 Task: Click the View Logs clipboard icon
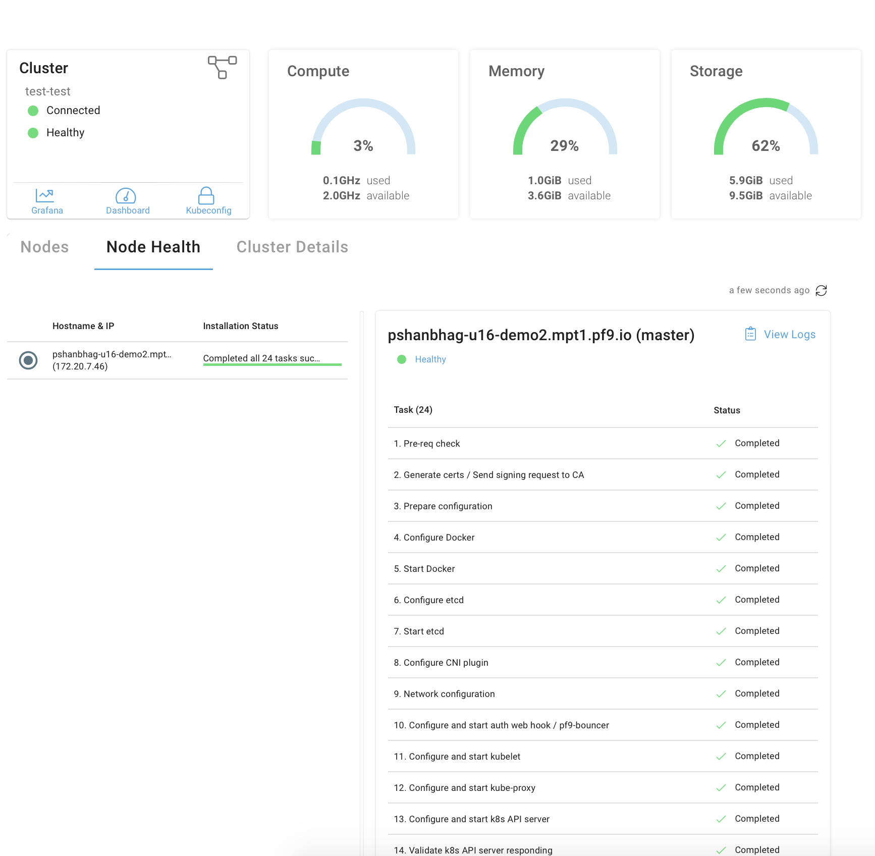coord(750,334)
